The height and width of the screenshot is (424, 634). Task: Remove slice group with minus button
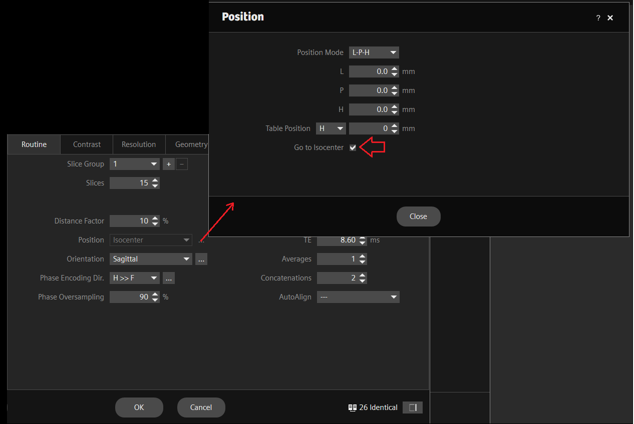[x=182, y=164]
